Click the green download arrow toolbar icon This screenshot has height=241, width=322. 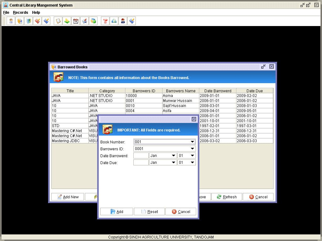(x=67, y=21)
